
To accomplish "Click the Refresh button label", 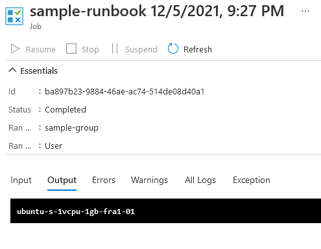I will tap(198, 49).
